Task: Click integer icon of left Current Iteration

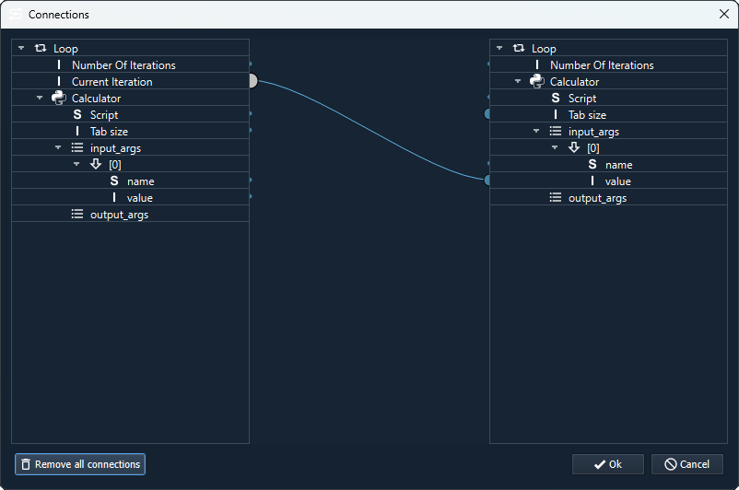Action: click(59, 81)
